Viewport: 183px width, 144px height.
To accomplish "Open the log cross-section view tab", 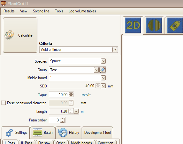I will [154, 25].
